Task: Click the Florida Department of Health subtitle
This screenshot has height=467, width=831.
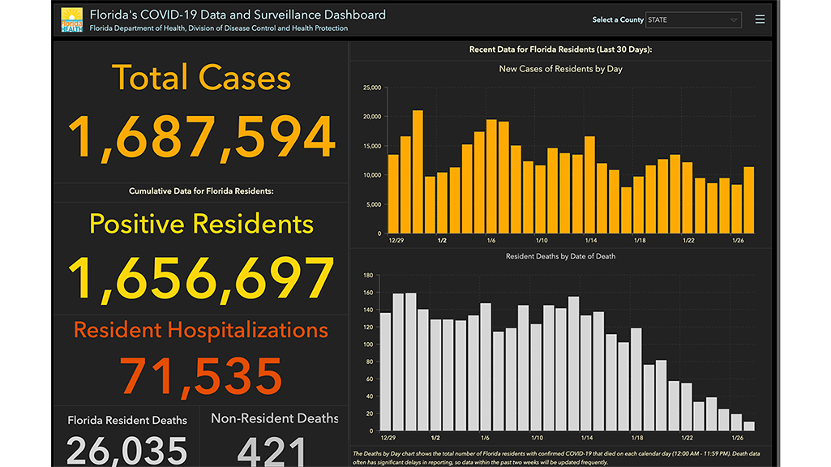Action: [218, 28]
